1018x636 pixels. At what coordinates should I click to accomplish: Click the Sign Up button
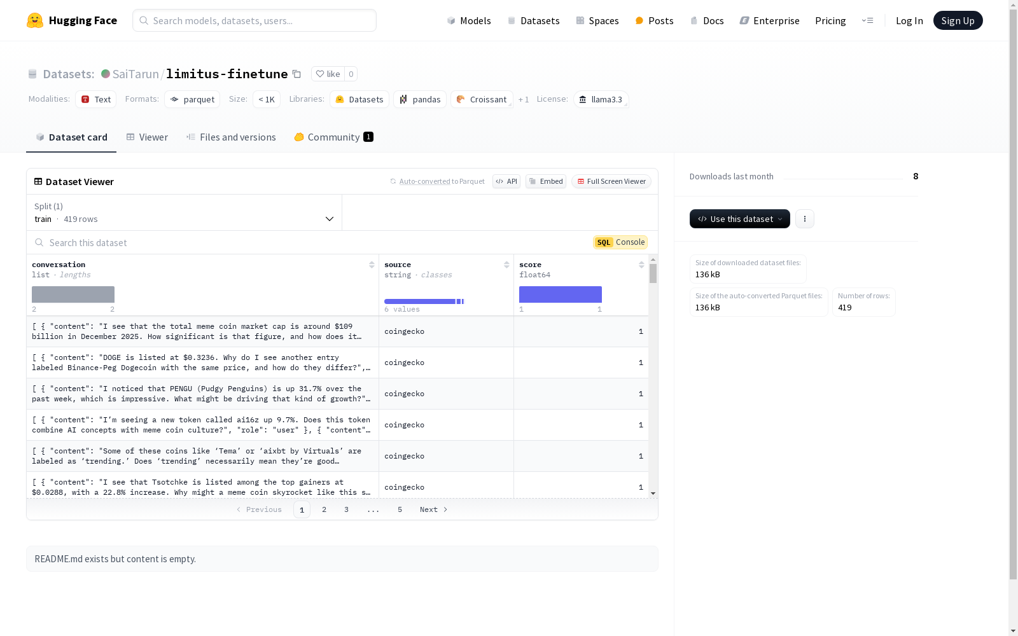tap(958, 20)
